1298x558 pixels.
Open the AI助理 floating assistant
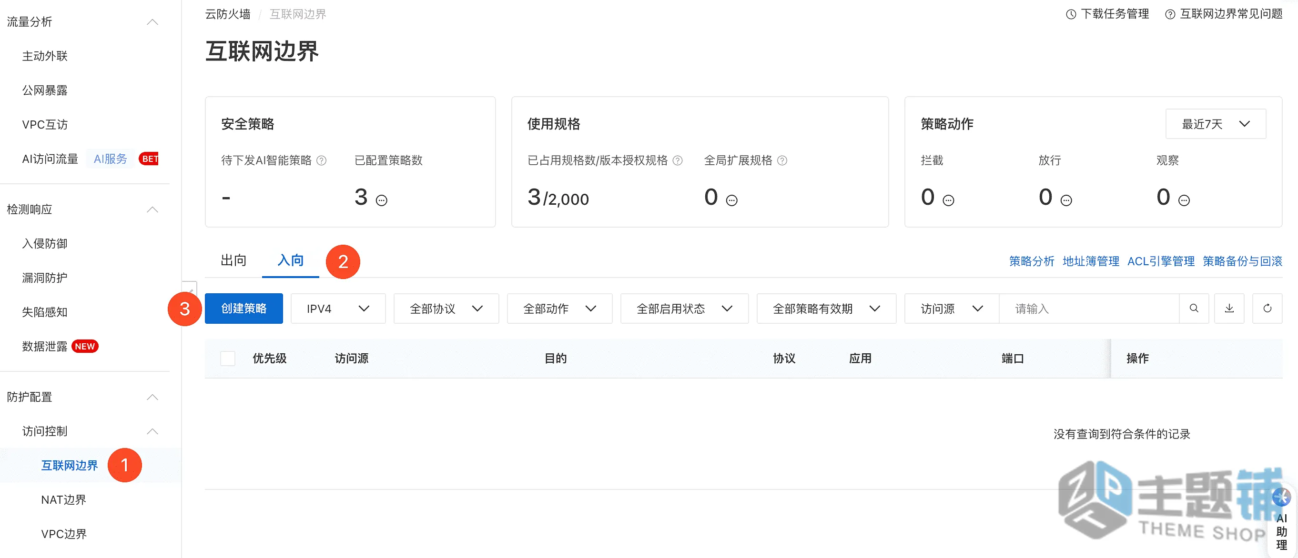pos(1281,521)
